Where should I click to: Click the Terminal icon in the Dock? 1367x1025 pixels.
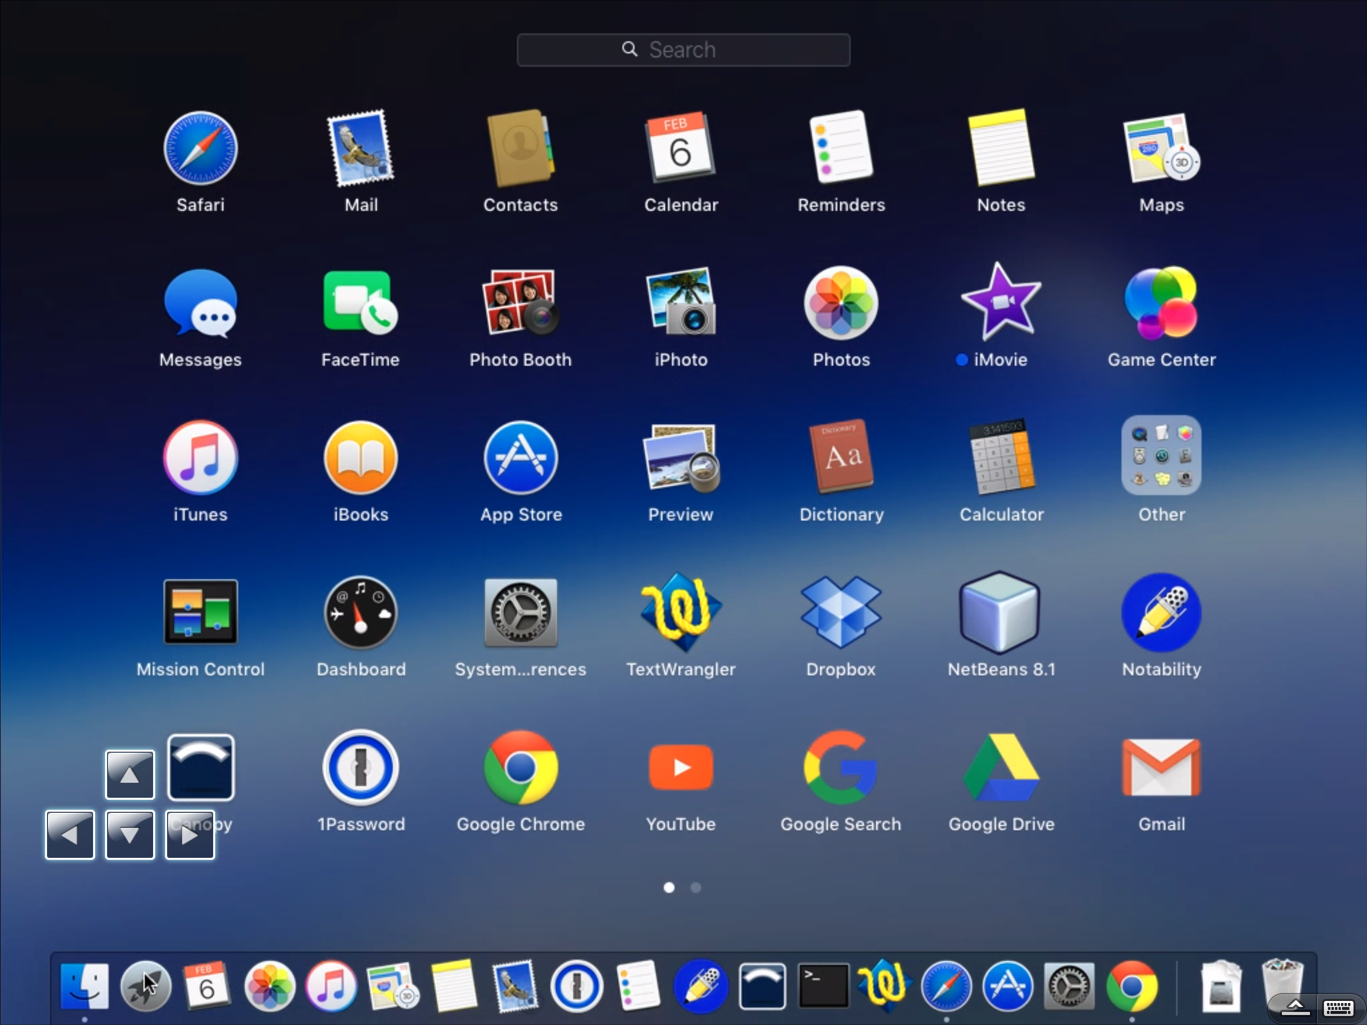823,985
